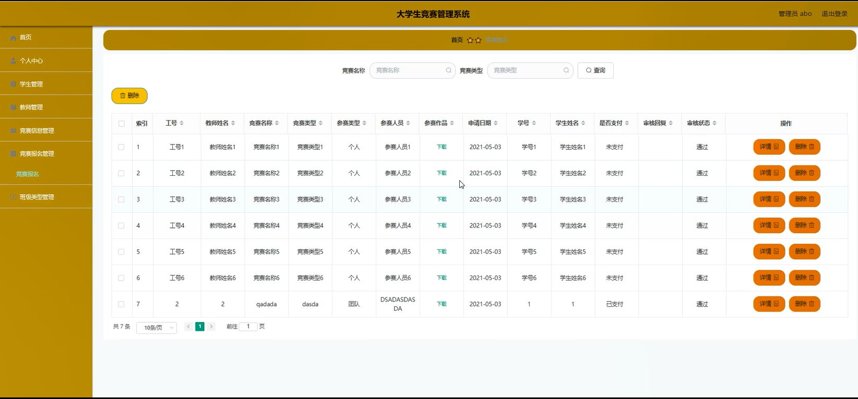Select 竞赛报名 submenu item
858x399 pixels.
click(x=28, y=174)
